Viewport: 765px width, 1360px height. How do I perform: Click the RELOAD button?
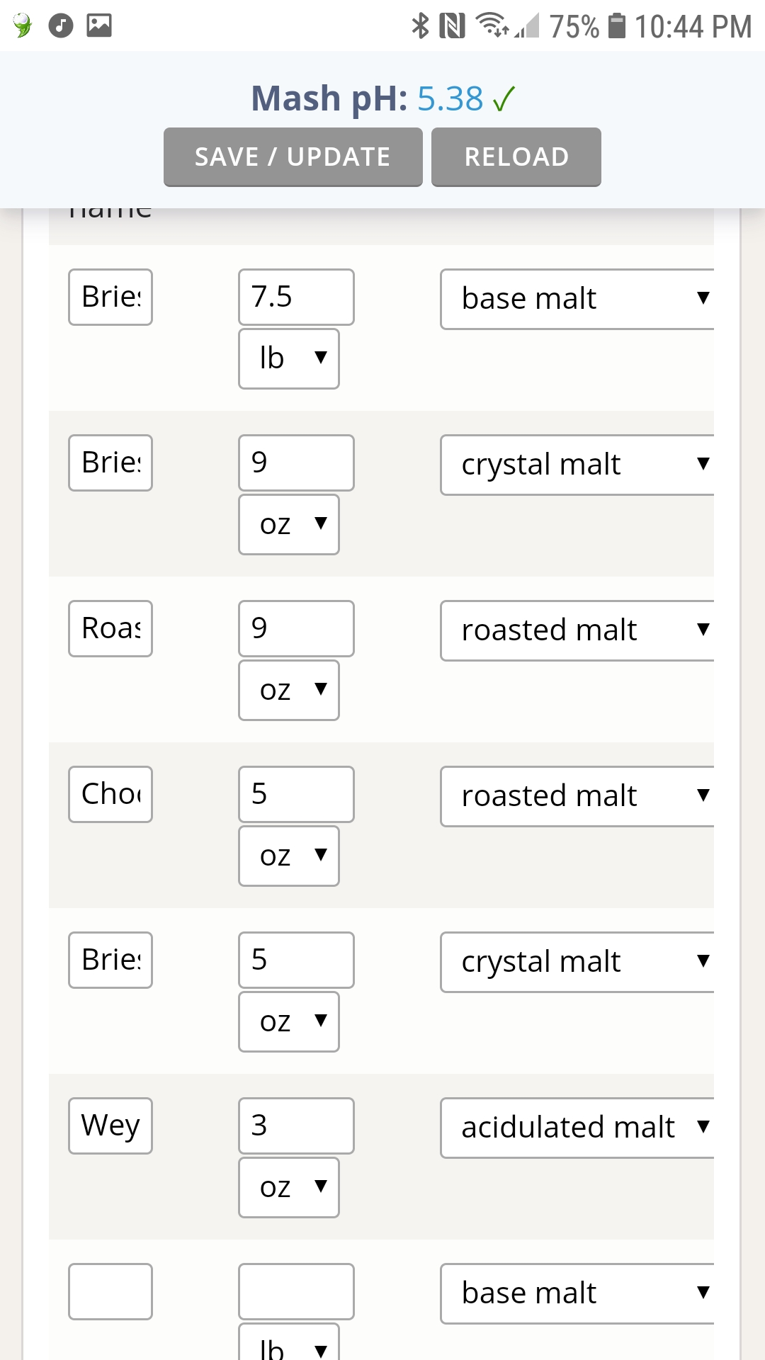(x=516, y=157)
